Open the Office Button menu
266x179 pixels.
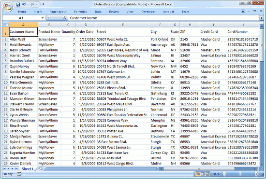point(8,8)
